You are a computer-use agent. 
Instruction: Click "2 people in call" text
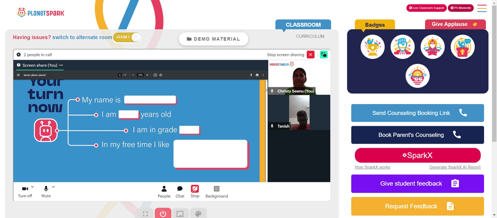[x=38, y=54]
